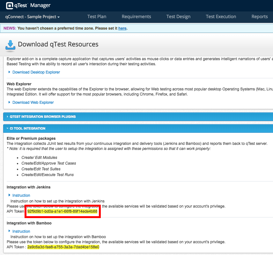Image resolution: width=273 pixels, height=255 pixels.
Task: Switch to the Requirements tab
Action: 136,17
